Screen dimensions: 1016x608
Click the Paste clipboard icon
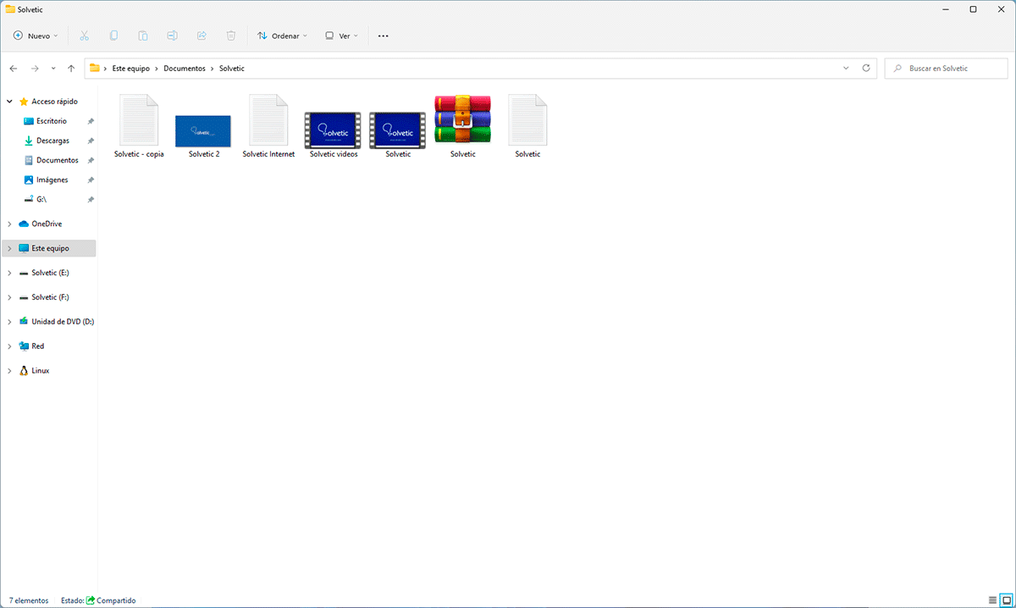143,36
